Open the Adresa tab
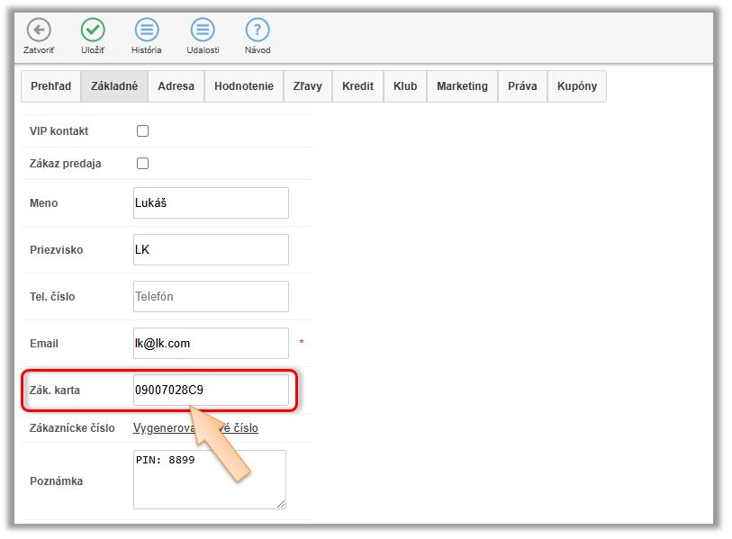 176,86
